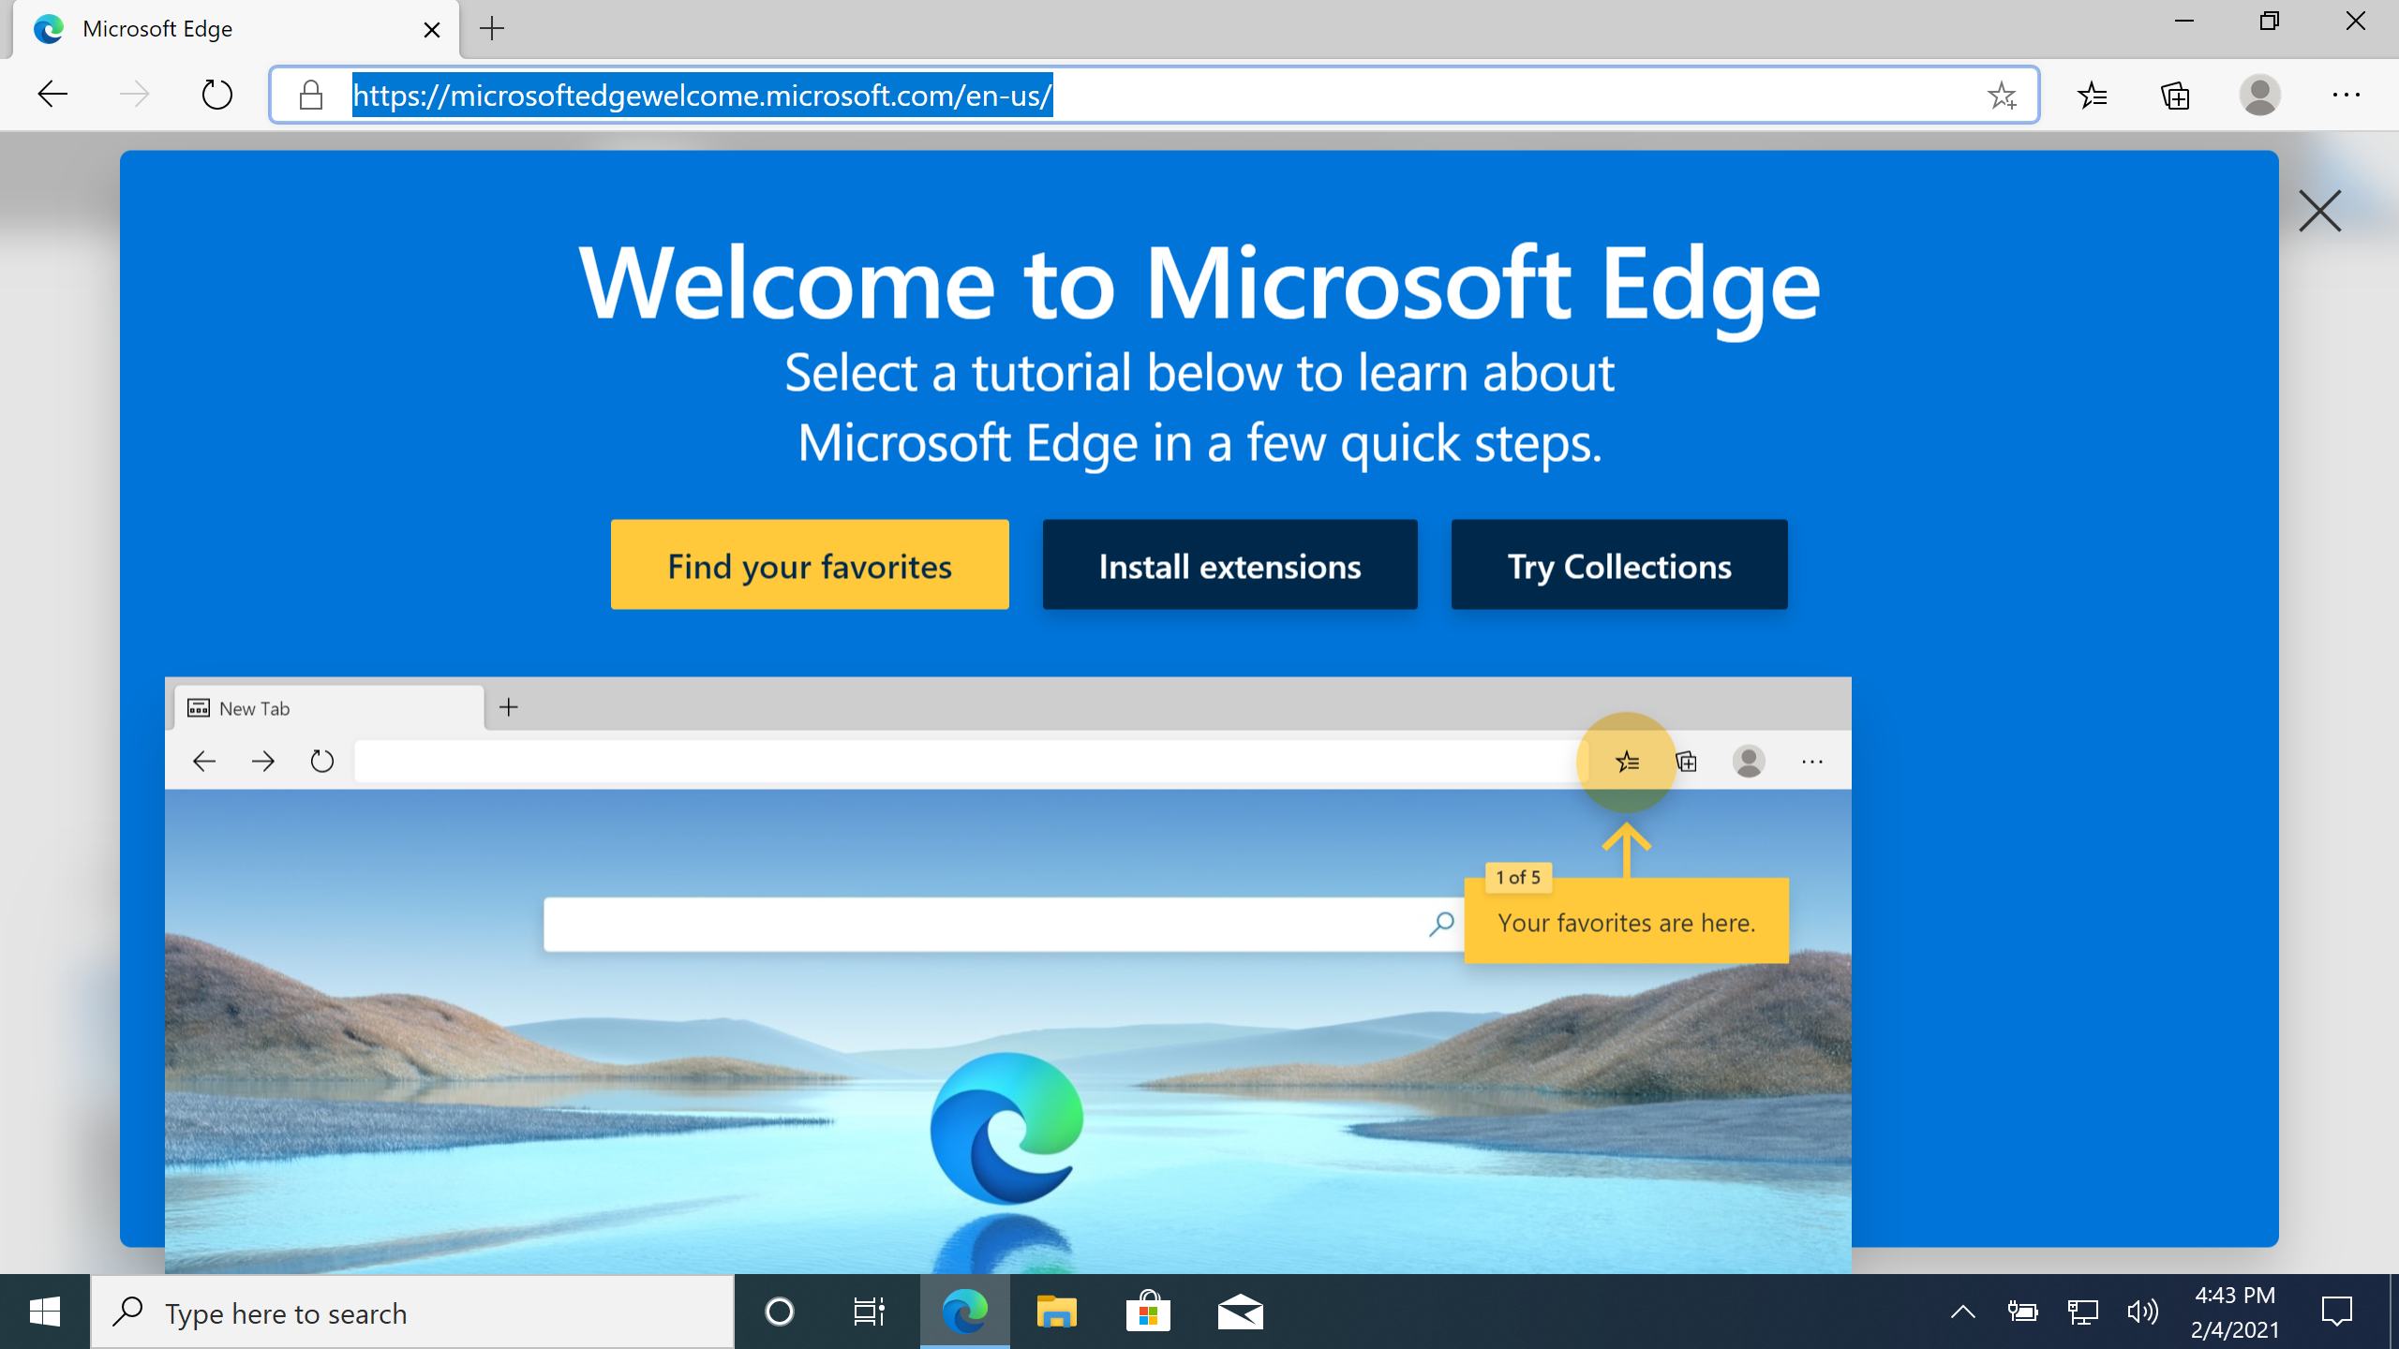Open the Microsoft Store

tap(1147, 1312)
